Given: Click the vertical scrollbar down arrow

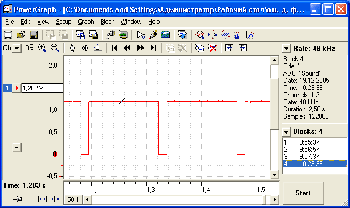Looking at the screenshot, I should [274, 174].
